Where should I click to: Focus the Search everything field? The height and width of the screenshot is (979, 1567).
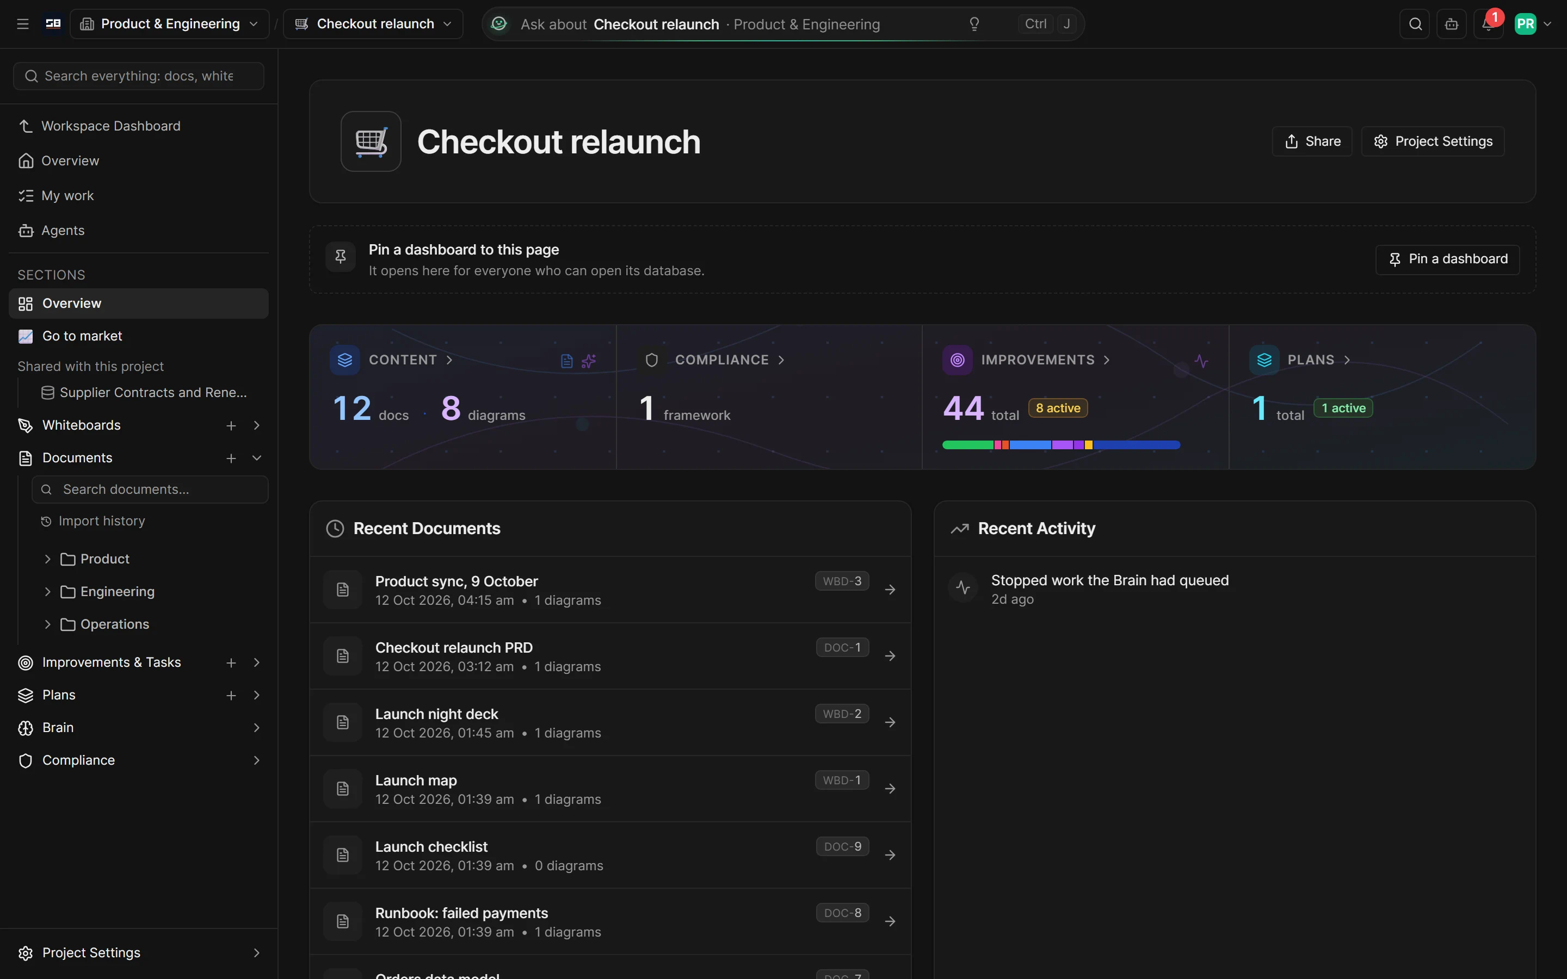click(x=139, y=76)
